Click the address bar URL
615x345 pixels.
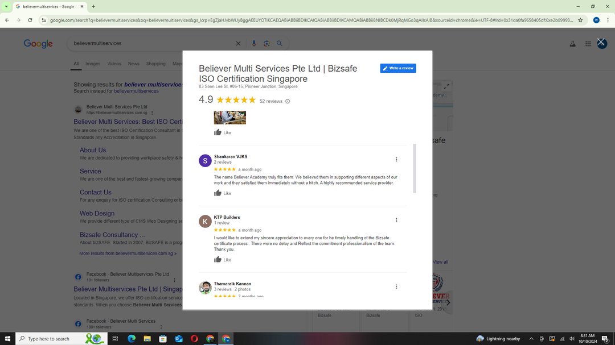pos(311,20)
